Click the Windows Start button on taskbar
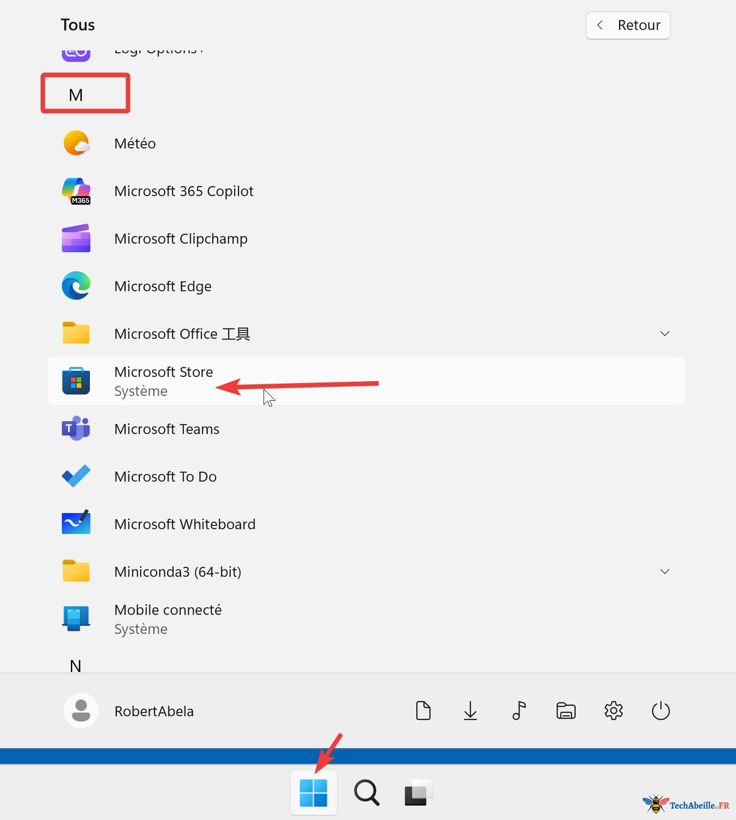This screenshot has width=736, height=820. (314, 793)
